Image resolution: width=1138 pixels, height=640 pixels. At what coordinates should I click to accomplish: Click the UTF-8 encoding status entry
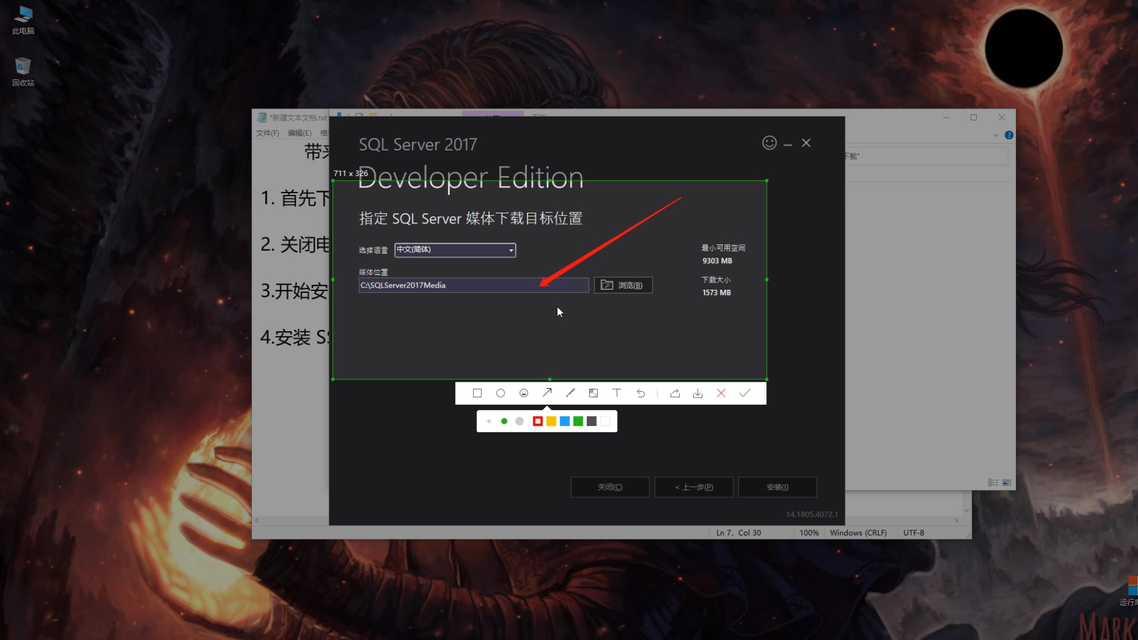(x=913, y=533)
